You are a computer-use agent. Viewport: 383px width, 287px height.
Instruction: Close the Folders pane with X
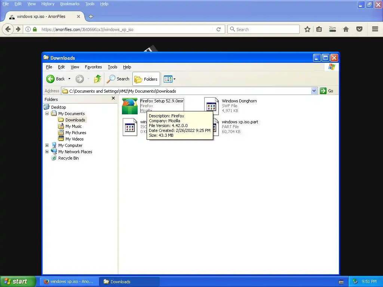[113, 98]
